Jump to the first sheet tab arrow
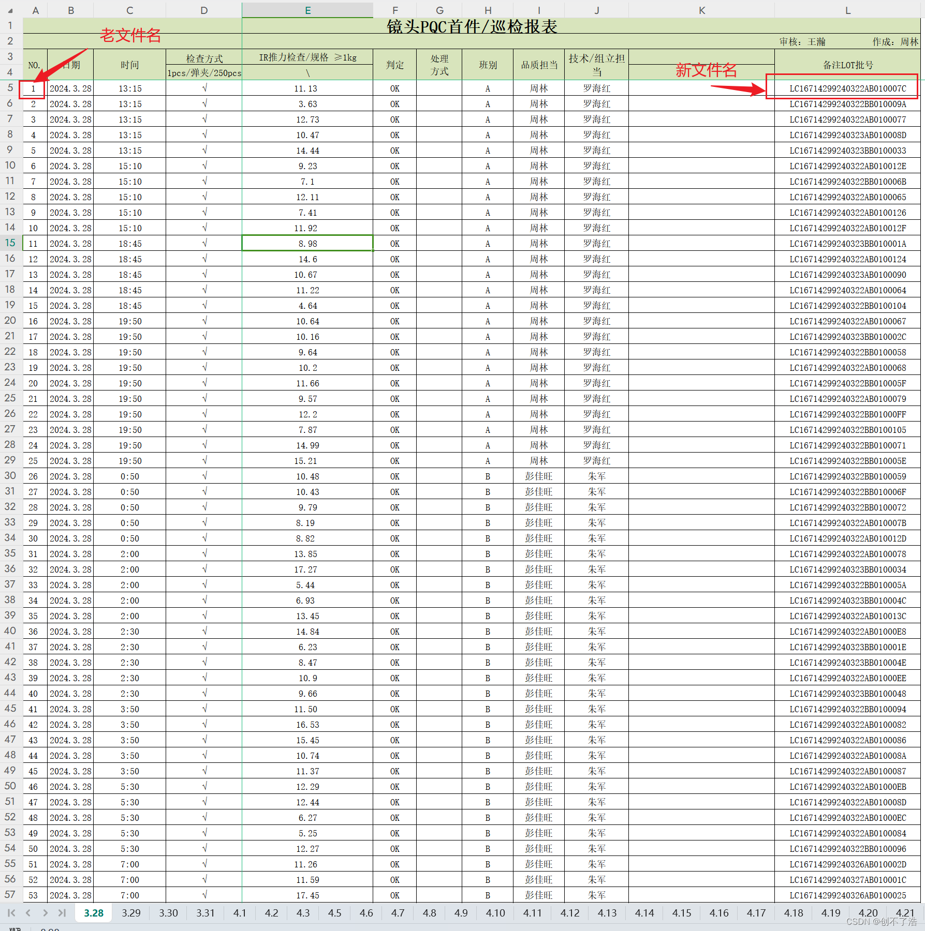 pos(11,913)
